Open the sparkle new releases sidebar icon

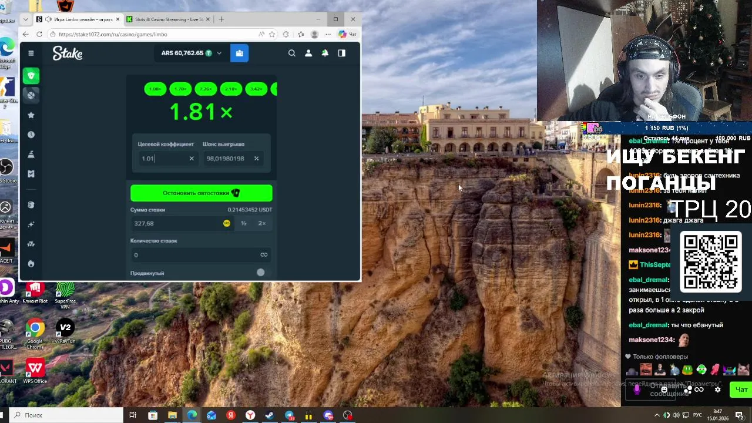click(x=31, y=224)
